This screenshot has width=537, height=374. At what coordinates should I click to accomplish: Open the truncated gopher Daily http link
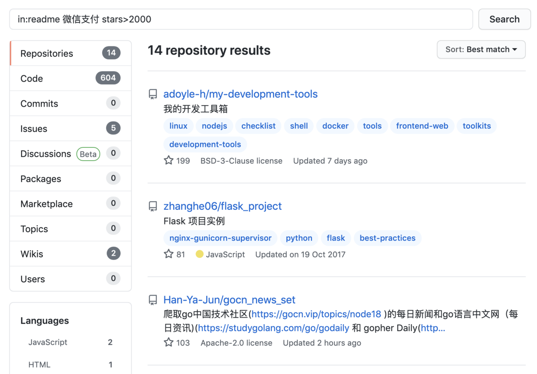[x=433, y=328]
